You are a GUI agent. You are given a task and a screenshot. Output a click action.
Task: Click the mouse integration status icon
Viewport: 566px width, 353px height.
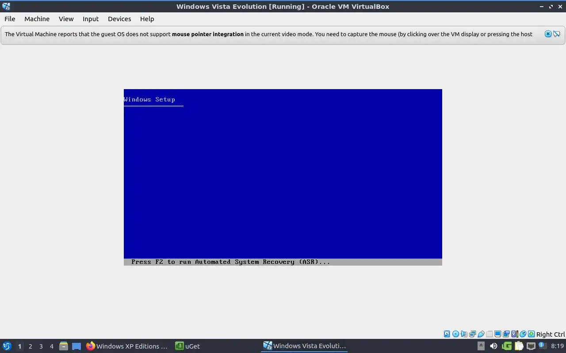coord(523,334)
